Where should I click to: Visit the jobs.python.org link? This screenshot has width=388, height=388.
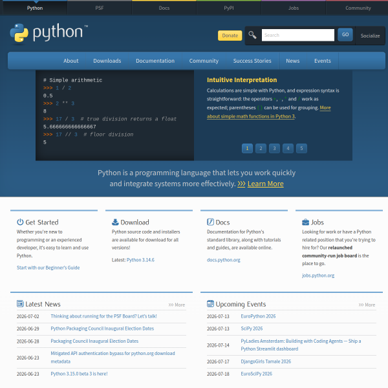click(x=318, y=275)
